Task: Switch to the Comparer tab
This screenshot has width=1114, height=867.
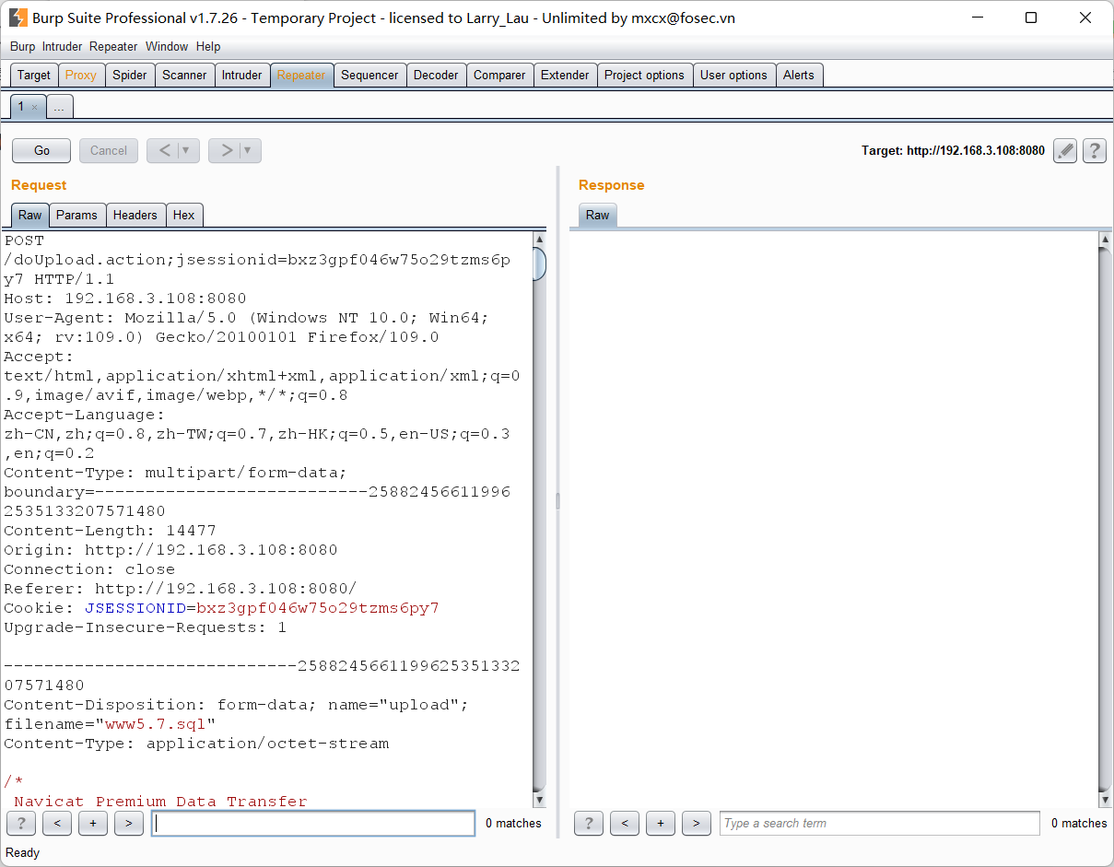Action: pyautogui.click(x=499, y=75)
